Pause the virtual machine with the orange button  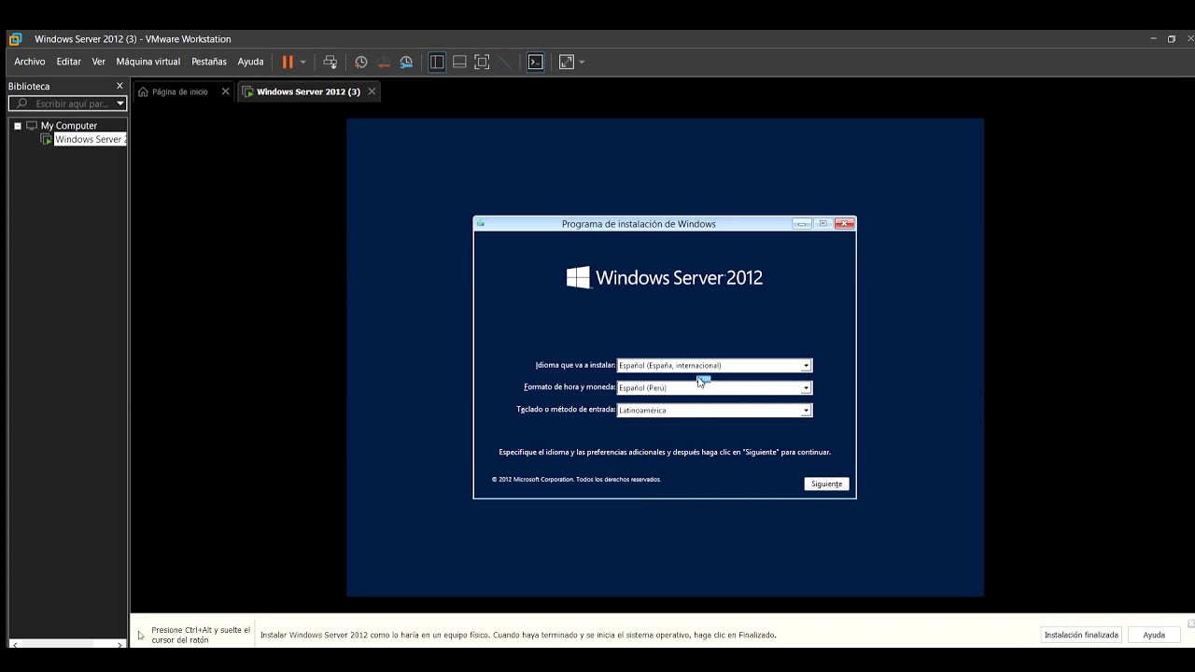[x=288, y=62]
